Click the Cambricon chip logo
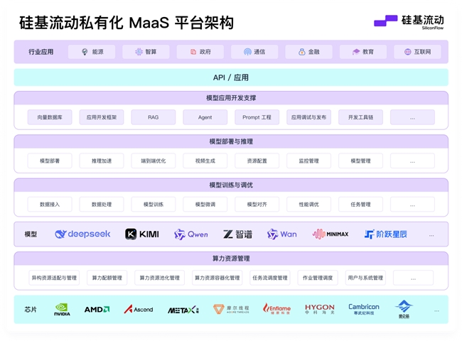The width and height of the screenshot is (462, 341). pyautogui.click(x=363, y=309)
